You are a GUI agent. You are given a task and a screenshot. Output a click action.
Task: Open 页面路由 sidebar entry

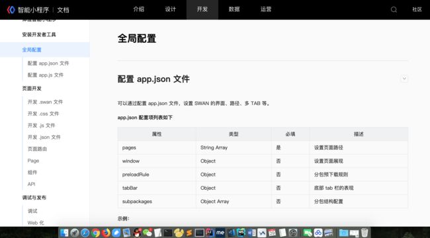(37, 149)
